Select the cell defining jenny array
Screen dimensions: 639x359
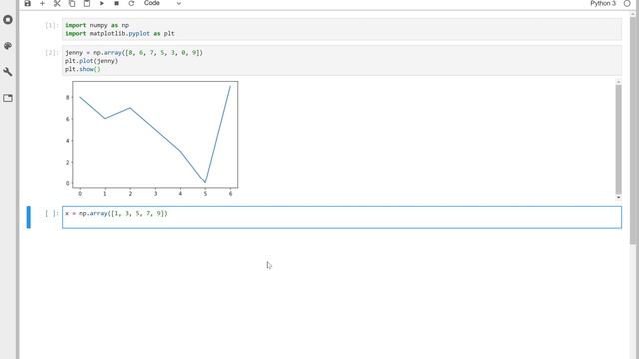tap(341, 60)
